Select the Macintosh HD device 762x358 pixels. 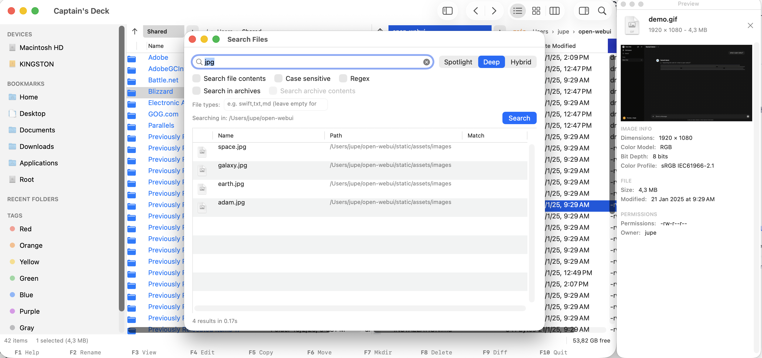[x=41, y=47]
